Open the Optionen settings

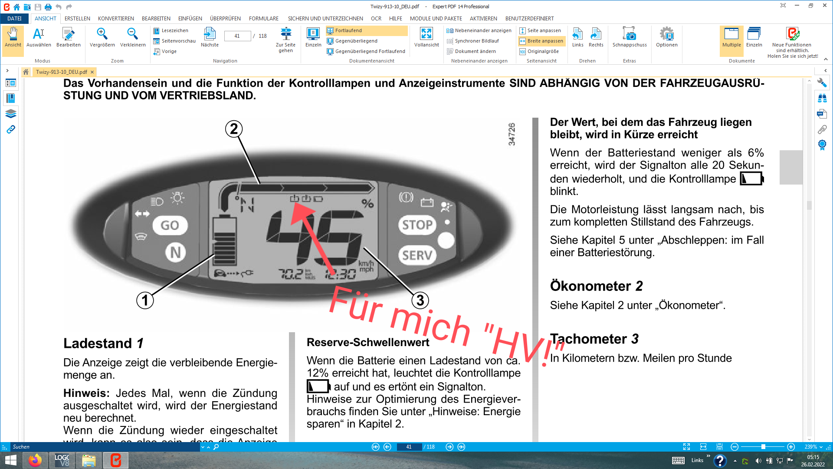(x=666, y=37)
